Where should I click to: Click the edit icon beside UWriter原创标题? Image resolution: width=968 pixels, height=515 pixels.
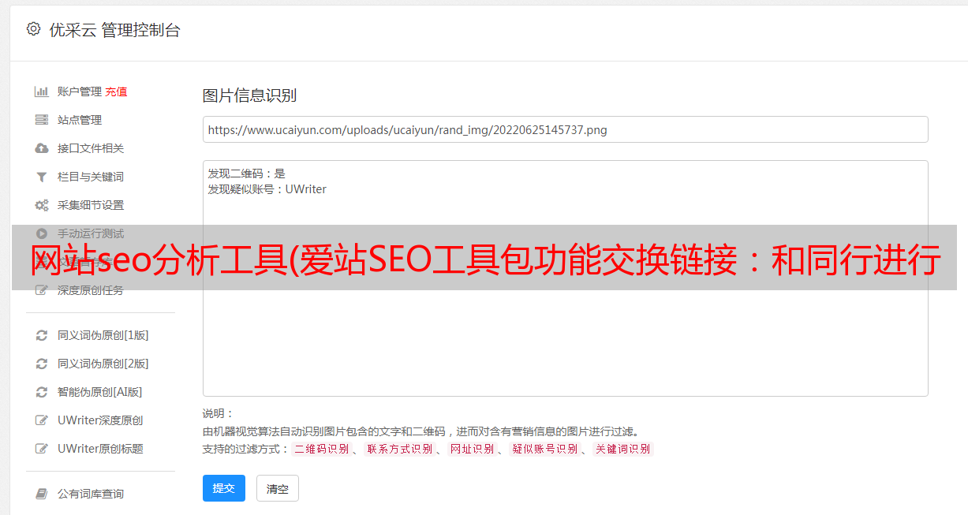(x=42, y=449)
